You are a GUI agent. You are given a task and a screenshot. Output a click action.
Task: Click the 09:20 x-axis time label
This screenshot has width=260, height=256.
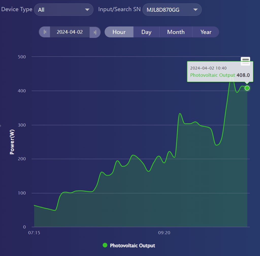coord(164,233)
